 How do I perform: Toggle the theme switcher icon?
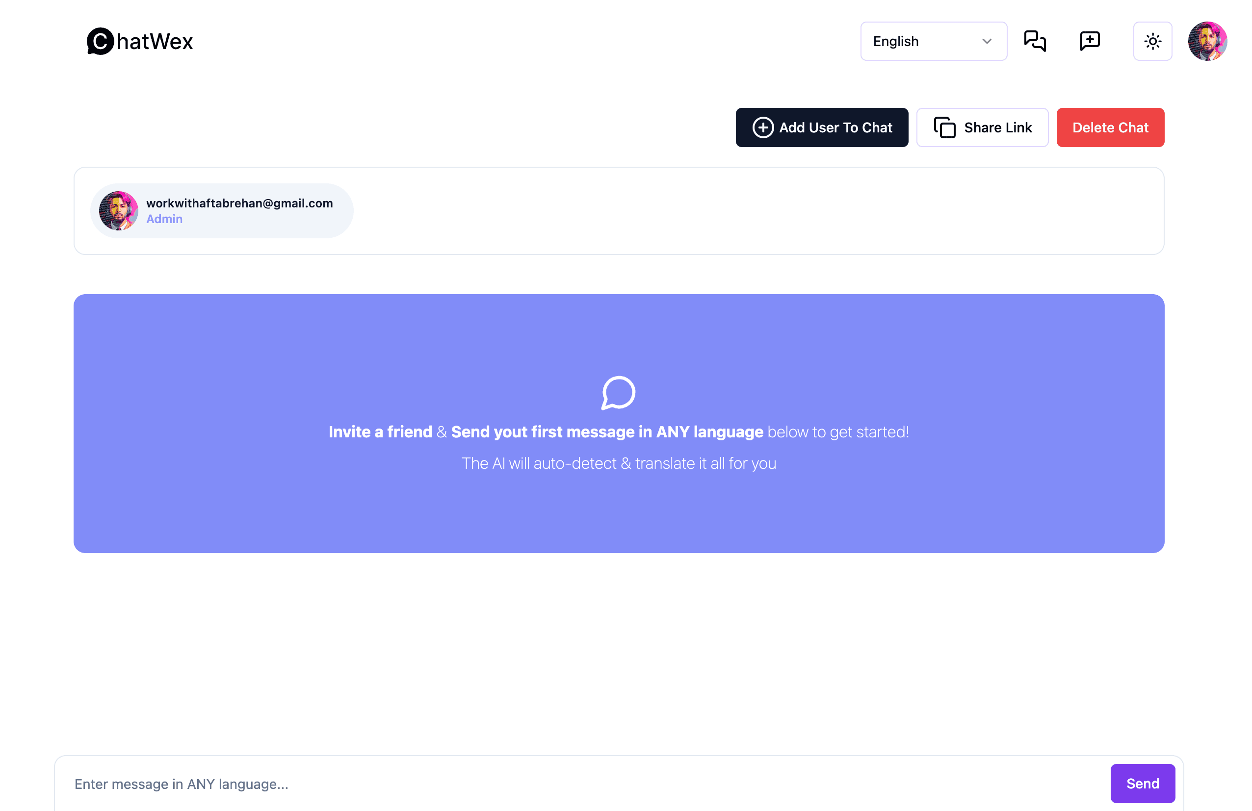pos(1152,40)
